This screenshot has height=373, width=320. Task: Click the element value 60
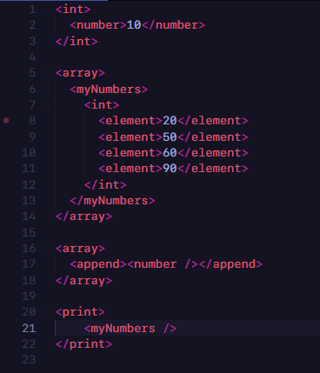(x=170, y=153)
